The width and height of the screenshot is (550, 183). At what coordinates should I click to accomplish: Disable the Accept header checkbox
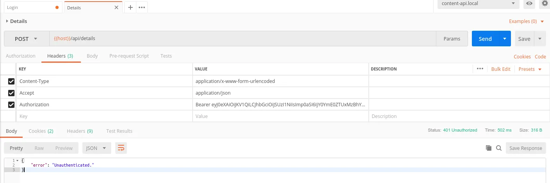pos(11,93)
